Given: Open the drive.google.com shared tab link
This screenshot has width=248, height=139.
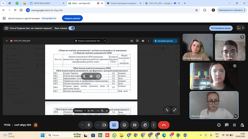Looking at the screenshot, I should [x=49, y=18].
